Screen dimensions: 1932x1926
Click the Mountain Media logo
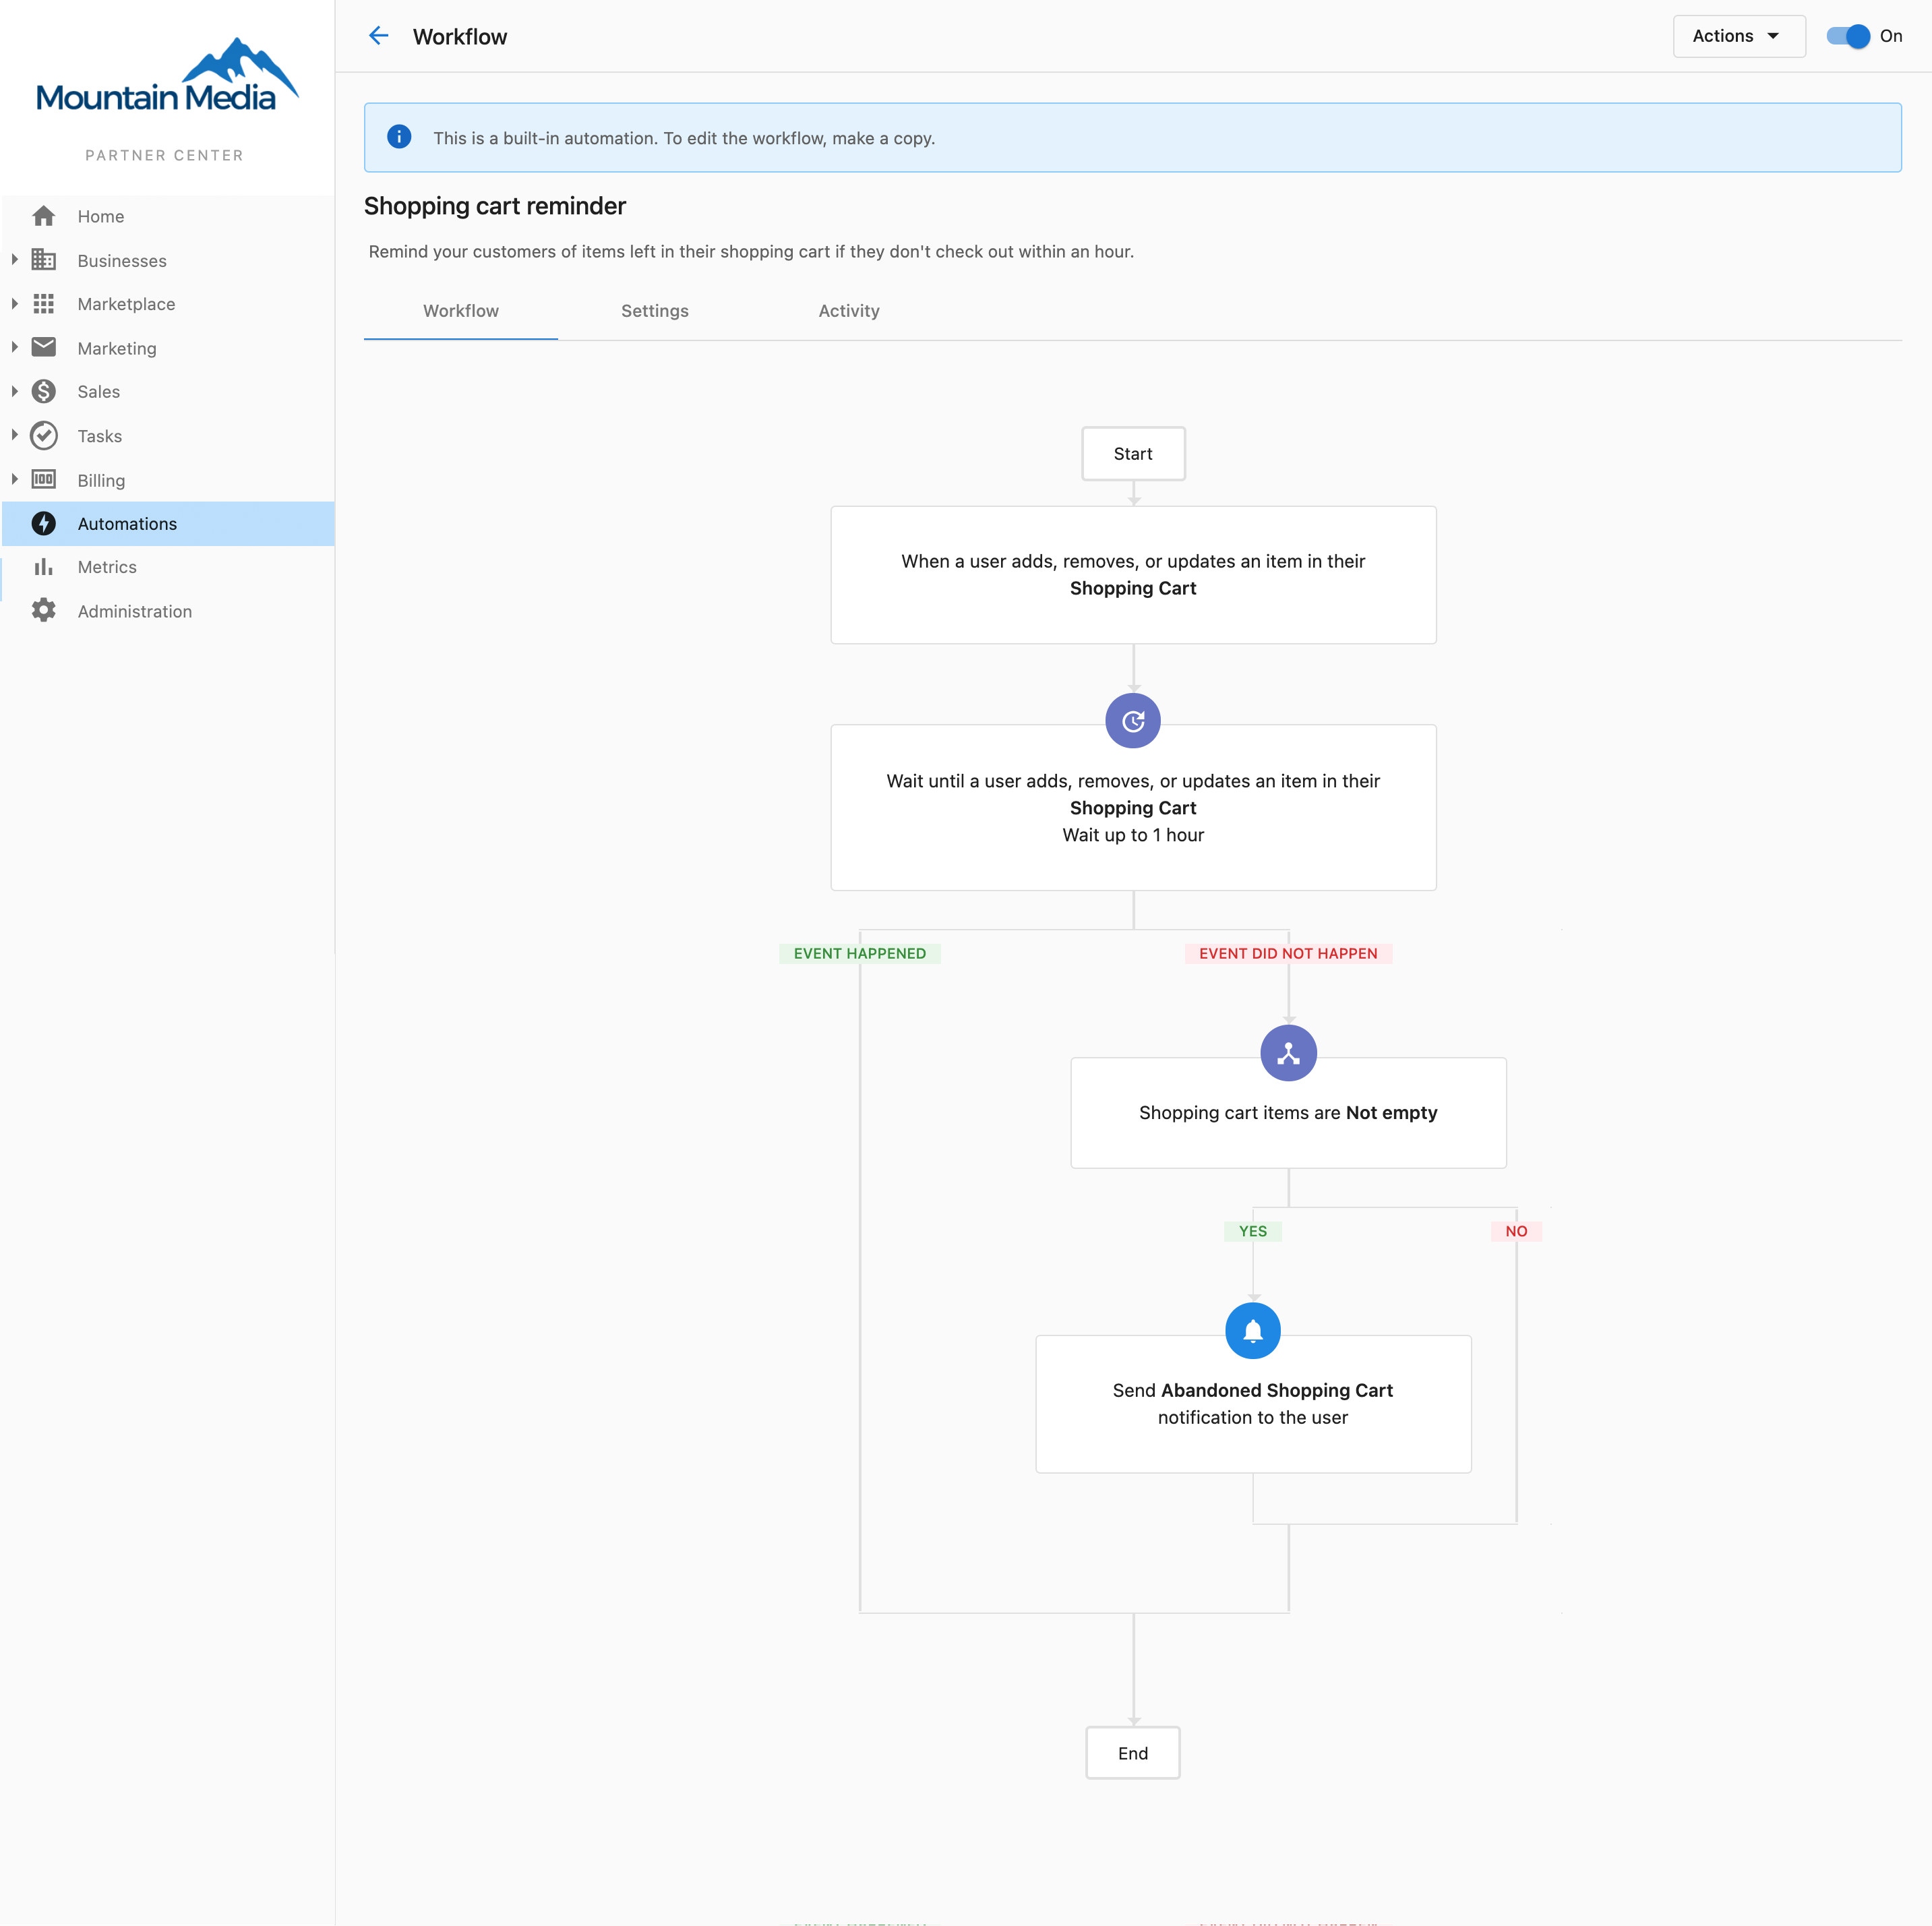coord(167,76)
